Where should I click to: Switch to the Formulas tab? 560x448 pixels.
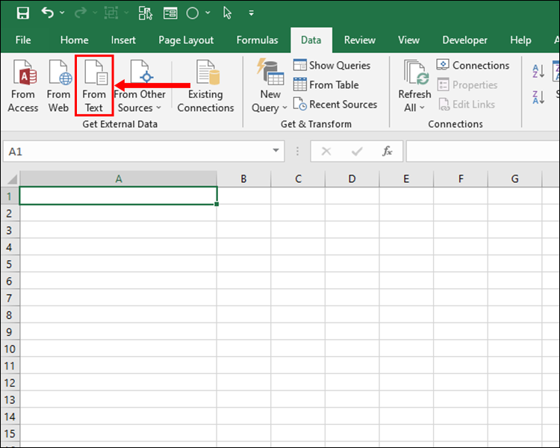click(x=257, y=40)
